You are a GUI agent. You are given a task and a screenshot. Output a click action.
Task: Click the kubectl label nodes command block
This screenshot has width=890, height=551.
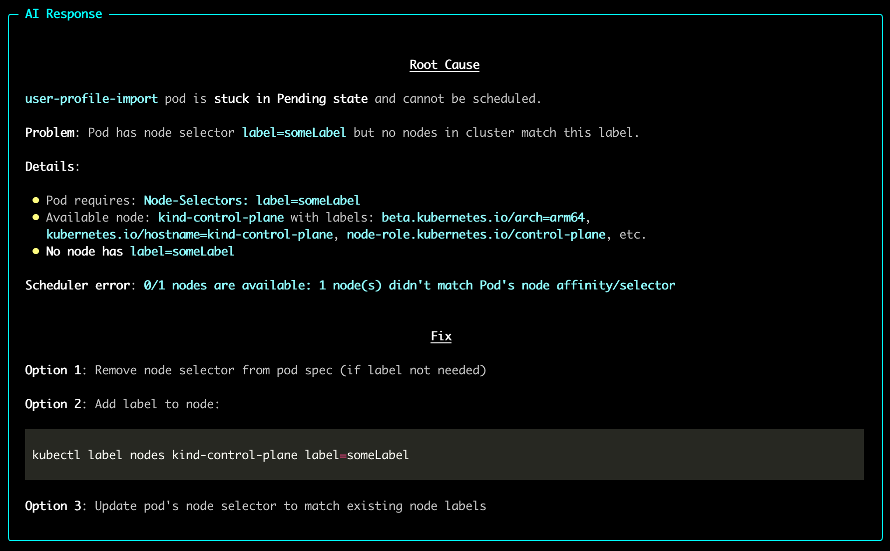tap(444, 455)
